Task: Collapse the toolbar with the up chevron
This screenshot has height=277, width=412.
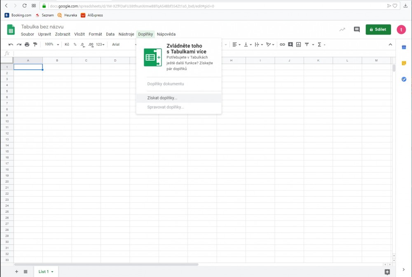Action: [390, 45]
